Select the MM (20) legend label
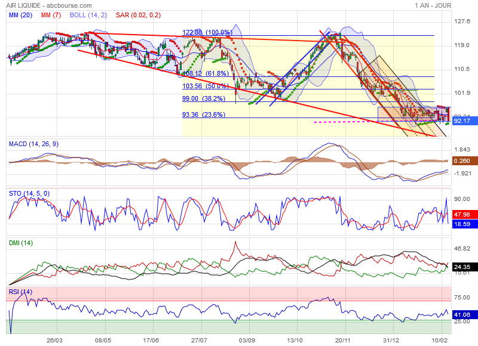Screen dimensions: 478x346 tap(20, 16)
